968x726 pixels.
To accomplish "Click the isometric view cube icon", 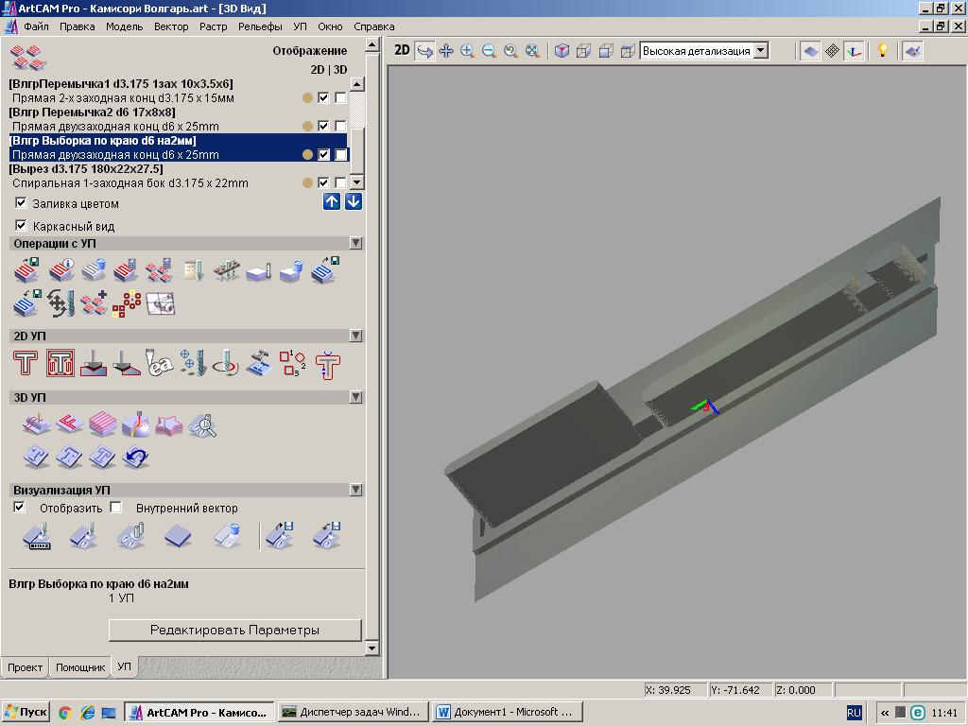I will tap(562, 51).
